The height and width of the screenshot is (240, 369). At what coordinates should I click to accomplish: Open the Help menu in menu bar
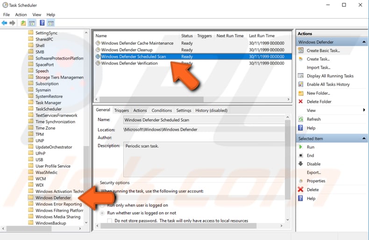[x=50, y=14]
